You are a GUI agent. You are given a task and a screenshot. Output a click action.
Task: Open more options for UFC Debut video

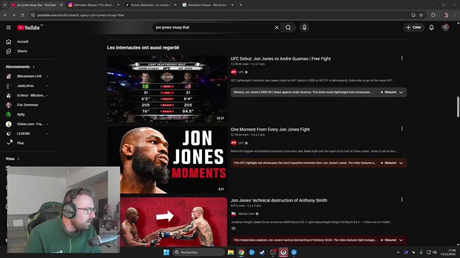pos(402,58)
